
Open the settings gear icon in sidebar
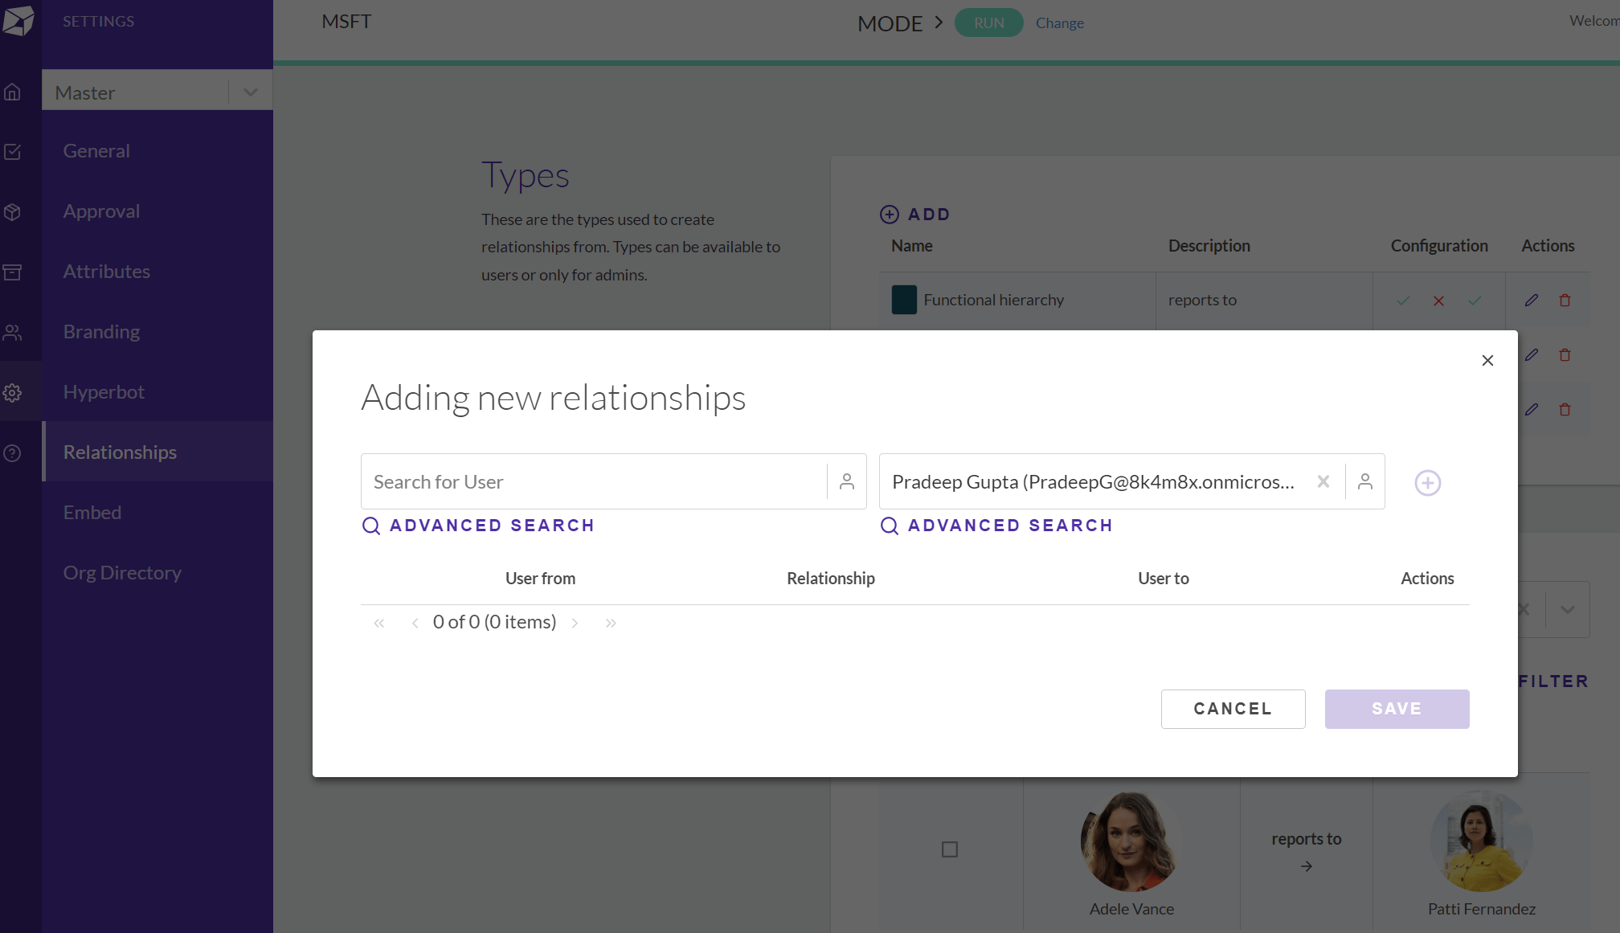[x=12, y=393]
